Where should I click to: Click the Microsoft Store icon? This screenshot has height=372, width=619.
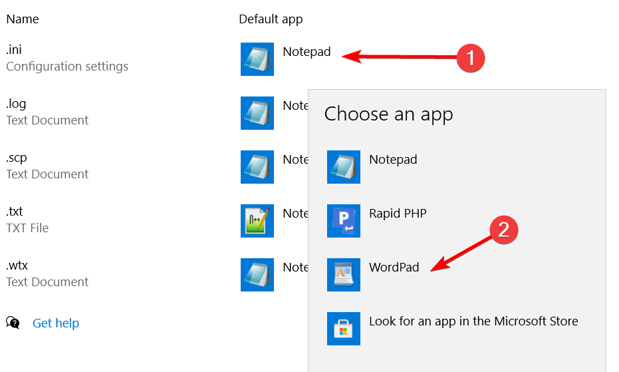pos(344,329)
